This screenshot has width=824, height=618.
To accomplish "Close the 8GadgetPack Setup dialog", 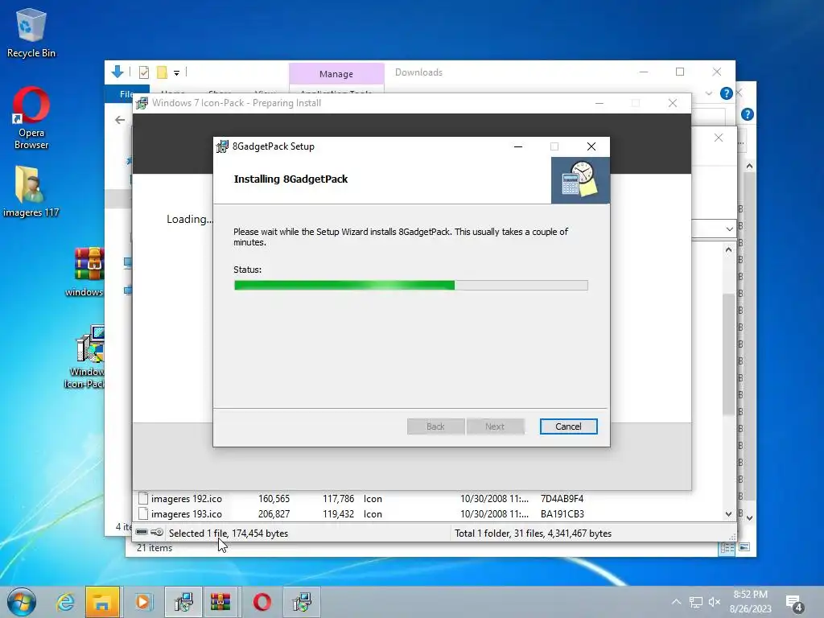I will (x=591, y=146).
